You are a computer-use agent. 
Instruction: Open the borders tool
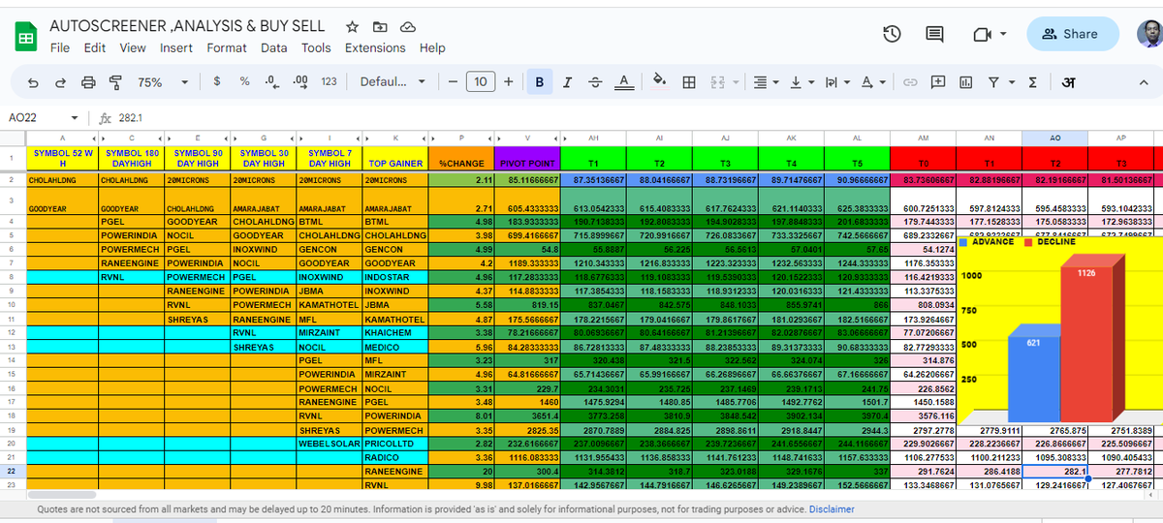689,82
